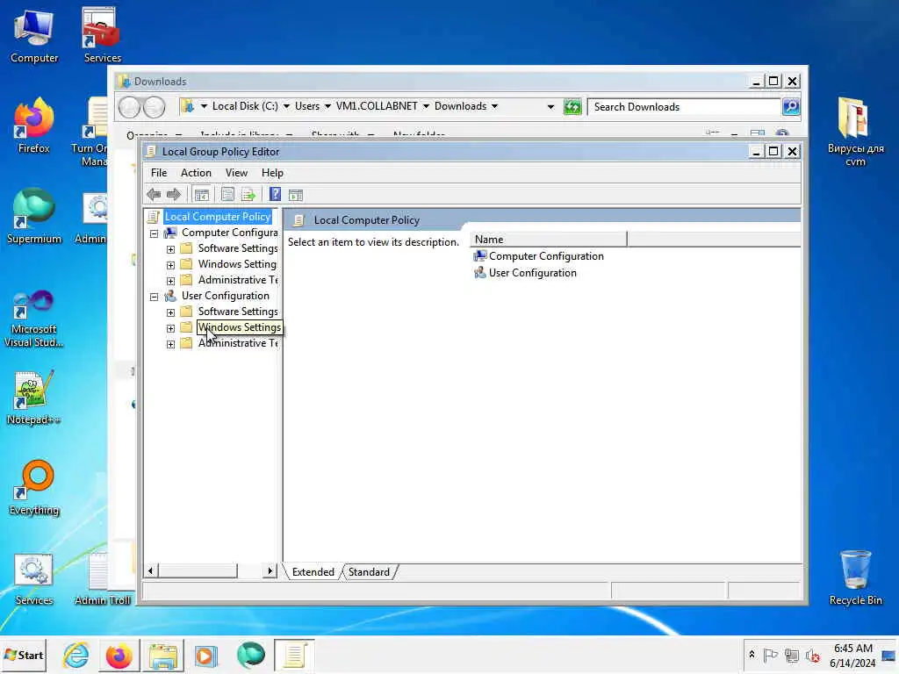Viewport: 899px width, 674px height.
Task: Open the Help menu
Action: tap(272, 173)
